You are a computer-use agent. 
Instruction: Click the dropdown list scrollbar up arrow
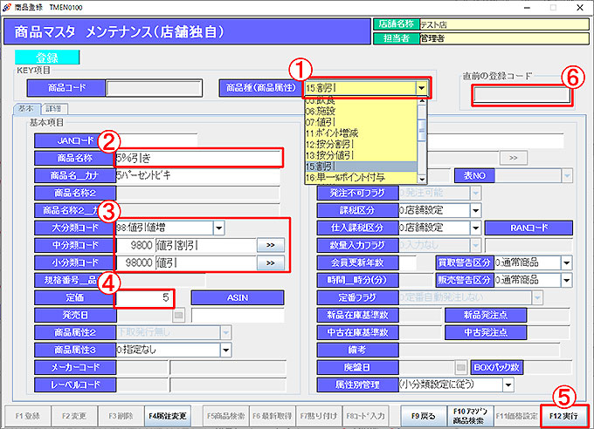click(x=422, y=101)
